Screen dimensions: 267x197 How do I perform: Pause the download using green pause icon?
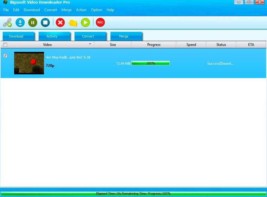(33, 22)
